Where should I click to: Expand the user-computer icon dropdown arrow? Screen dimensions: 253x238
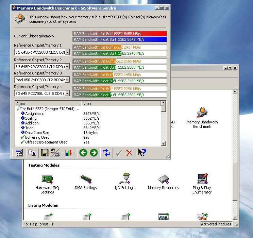[x=61, y=153]
